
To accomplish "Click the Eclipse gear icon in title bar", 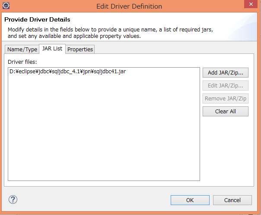I will tap(6, 6).
